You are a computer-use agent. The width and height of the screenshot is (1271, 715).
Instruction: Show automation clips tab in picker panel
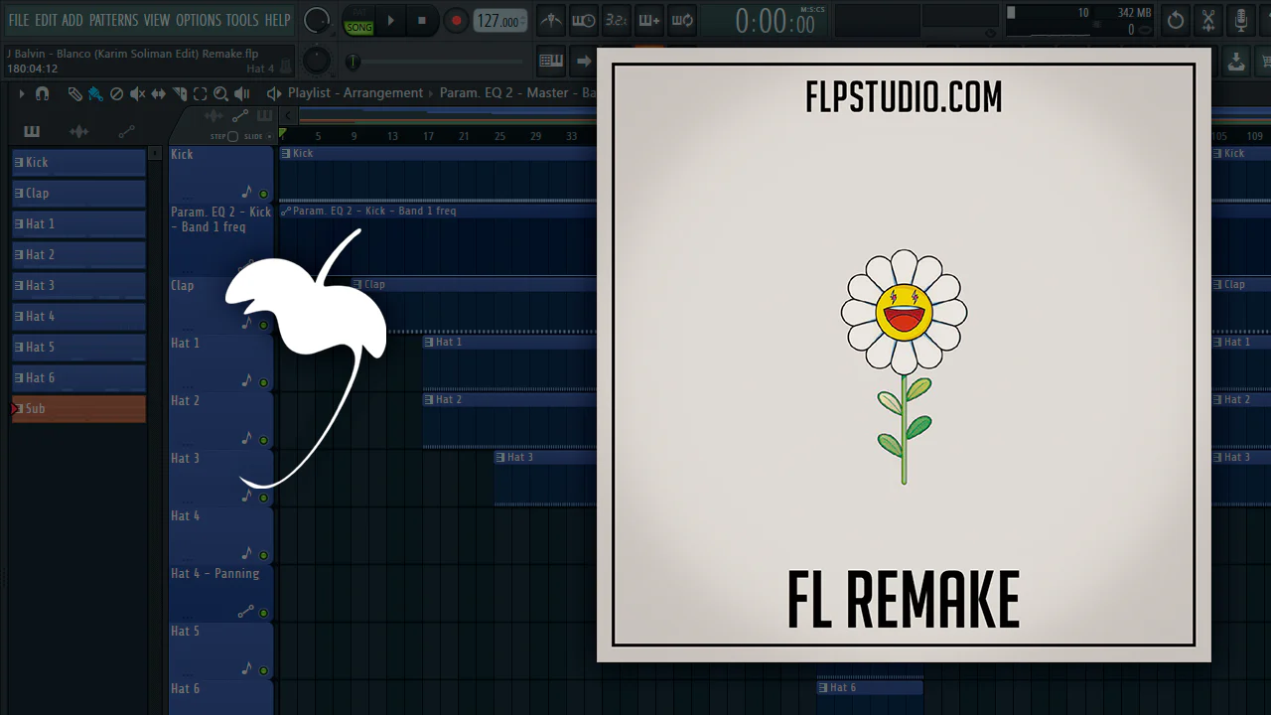126,131
